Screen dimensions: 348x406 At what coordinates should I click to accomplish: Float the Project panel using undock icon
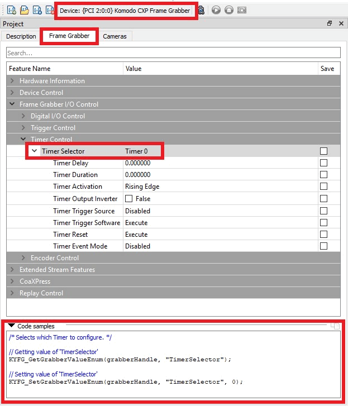tap(330, 24)
